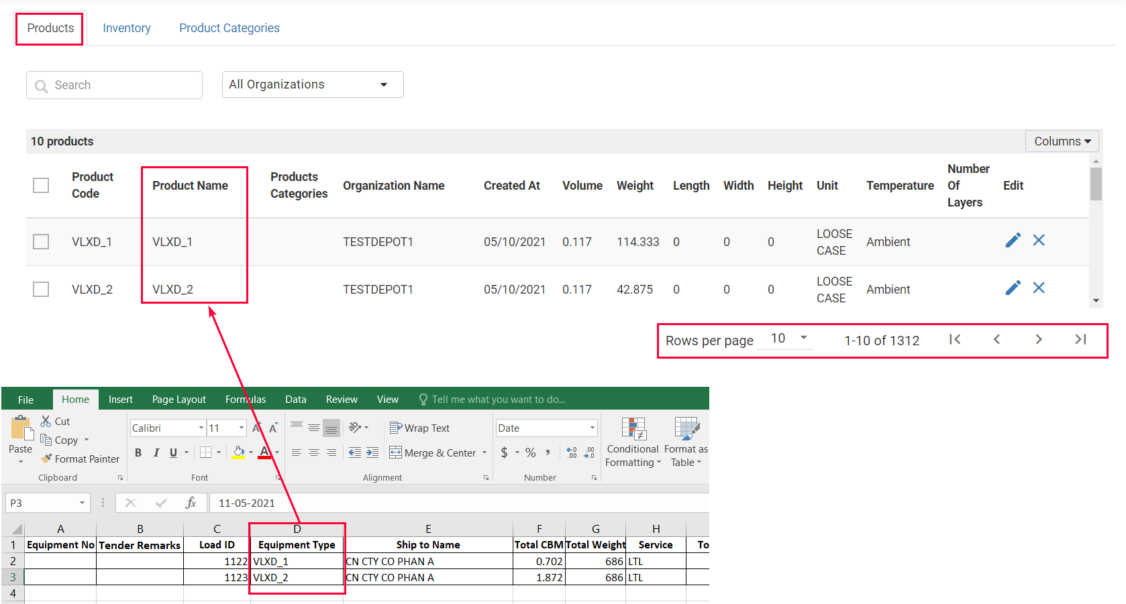Switch to the Product Categories tab
The image size is (1126, 604).
pos(229,28)
